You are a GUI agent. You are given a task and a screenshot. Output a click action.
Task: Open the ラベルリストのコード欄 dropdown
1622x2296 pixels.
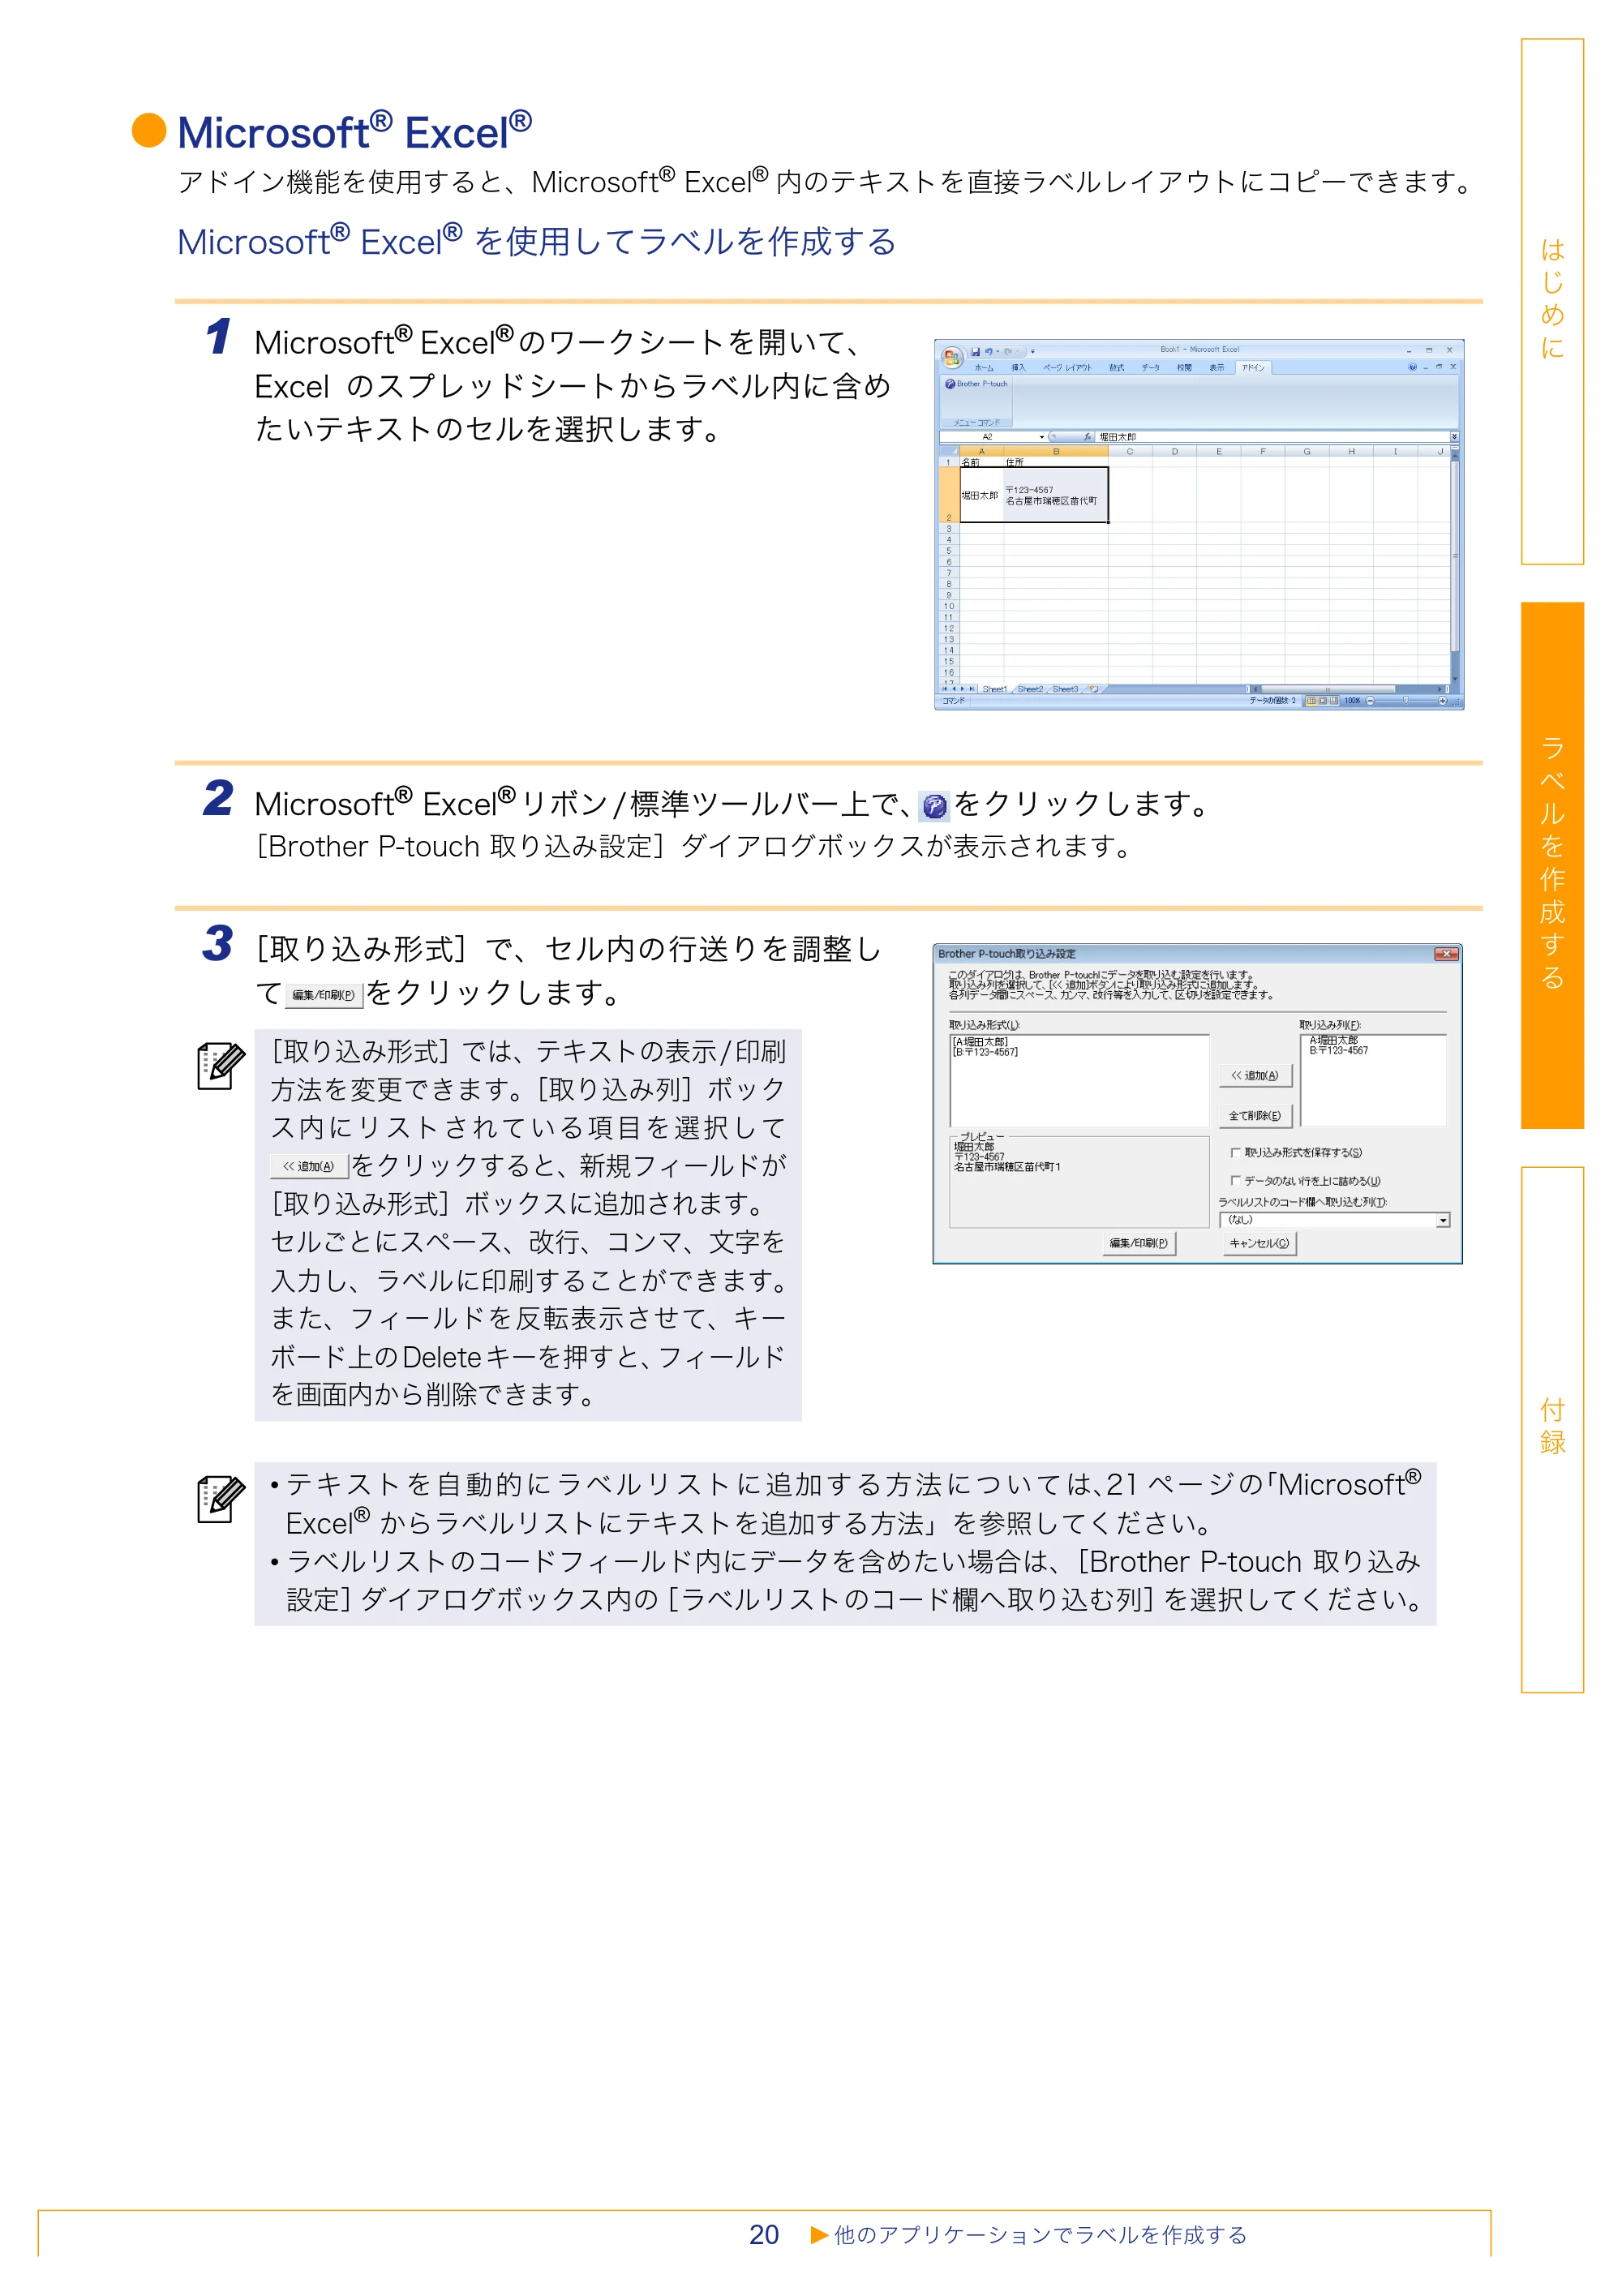1443,1220
